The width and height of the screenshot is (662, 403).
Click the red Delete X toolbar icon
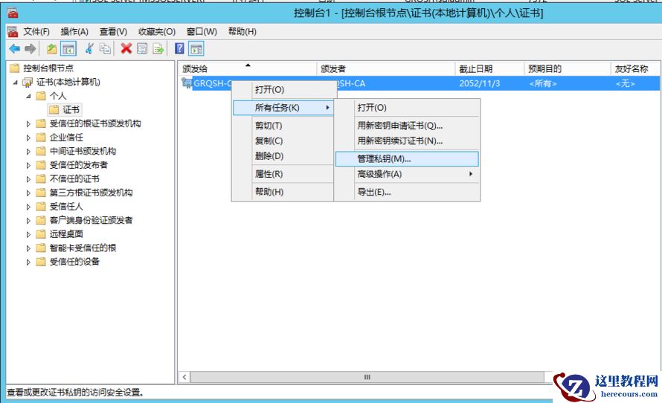126,49
